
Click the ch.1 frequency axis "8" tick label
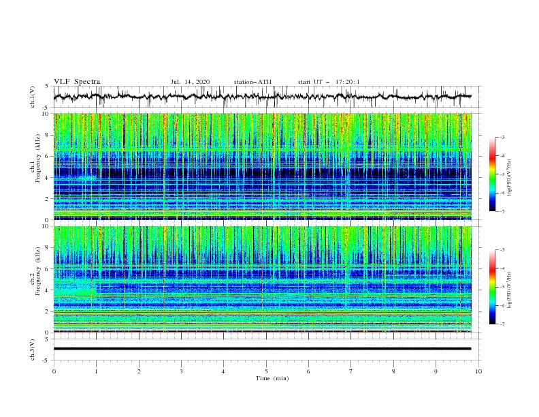(x=48, y=135)
